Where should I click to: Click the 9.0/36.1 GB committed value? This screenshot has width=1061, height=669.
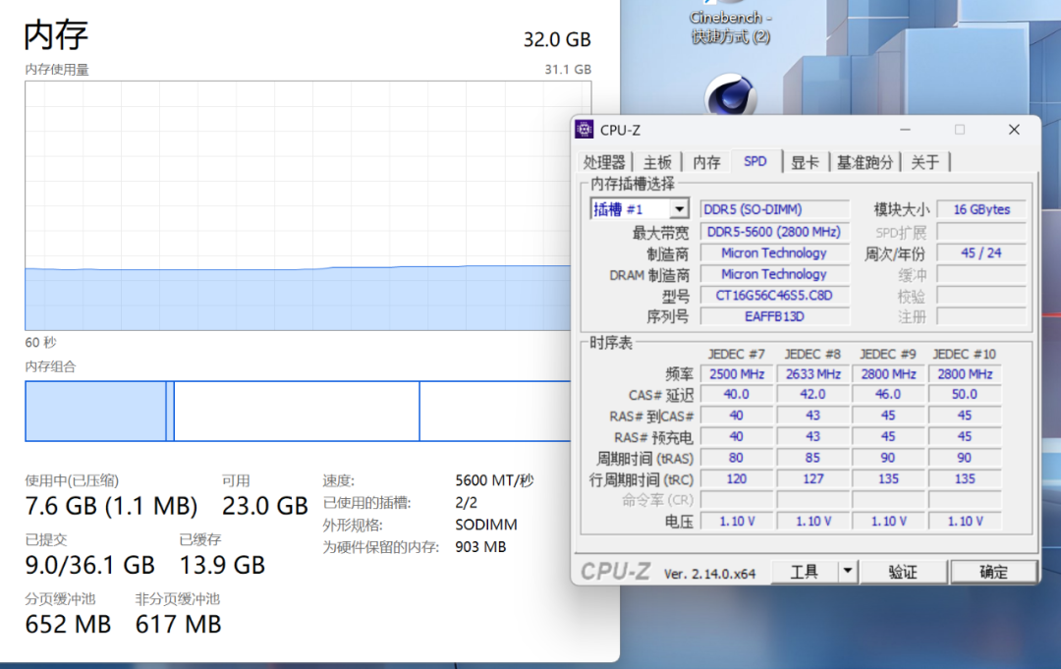(x=90, y=565)
